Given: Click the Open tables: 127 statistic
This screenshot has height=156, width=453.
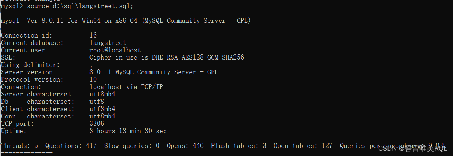Looking at the screenshot, I should 303,146.
